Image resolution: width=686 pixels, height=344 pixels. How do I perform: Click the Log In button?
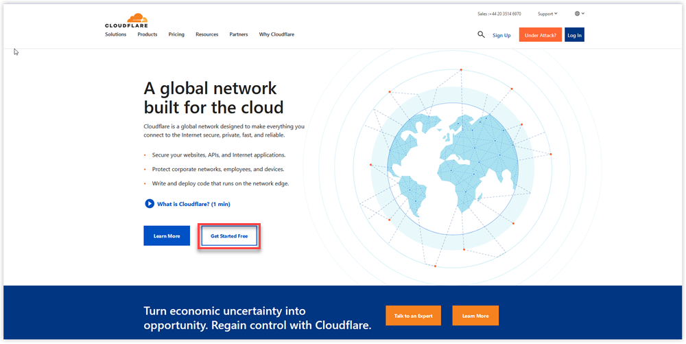click(574, 35)
